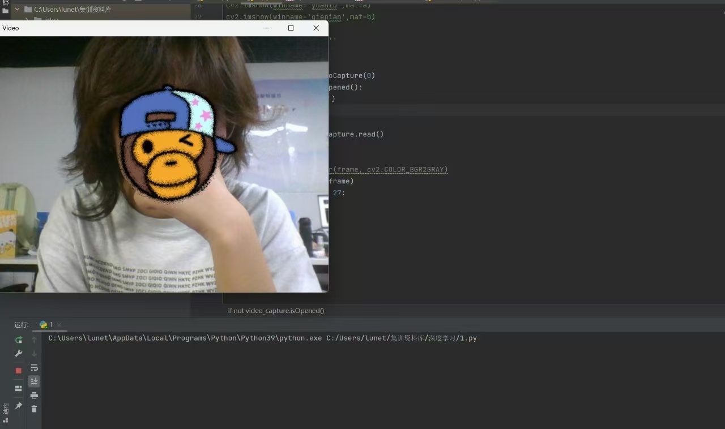Click the Video window title bar text

[x=11, y=28]
